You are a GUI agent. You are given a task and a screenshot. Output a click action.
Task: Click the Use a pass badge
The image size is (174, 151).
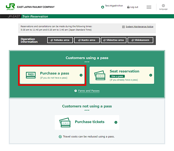coord(117,76)
